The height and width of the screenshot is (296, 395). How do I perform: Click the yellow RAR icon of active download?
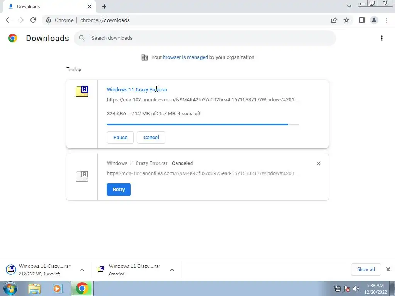coord(82,91)
